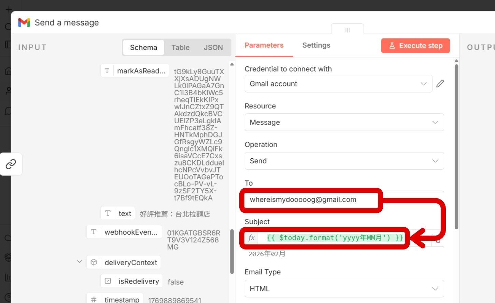Select the Schema input view
Image resolution: width=495 pixels, height=303 pixels.
[143, 48]
